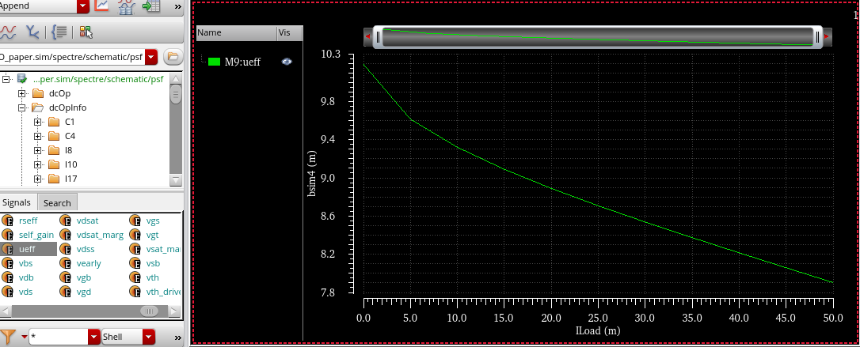Click the vth signal icon

tap(135, 277)
